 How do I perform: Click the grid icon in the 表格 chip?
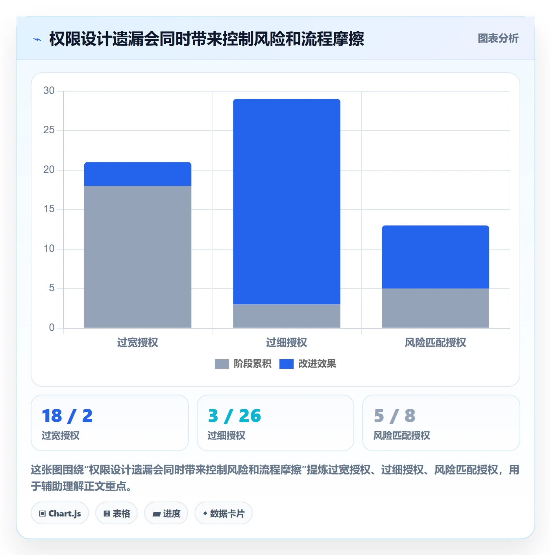(x=107, y=514)
